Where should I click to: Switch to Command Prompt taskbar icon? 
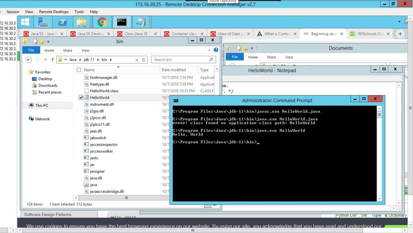(x=122, y=22)
